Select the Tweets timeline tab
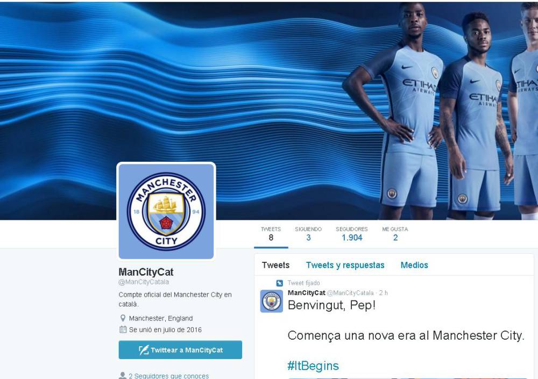Image resolution: width=538 pixels, height=379 pixels. point(275,265)
